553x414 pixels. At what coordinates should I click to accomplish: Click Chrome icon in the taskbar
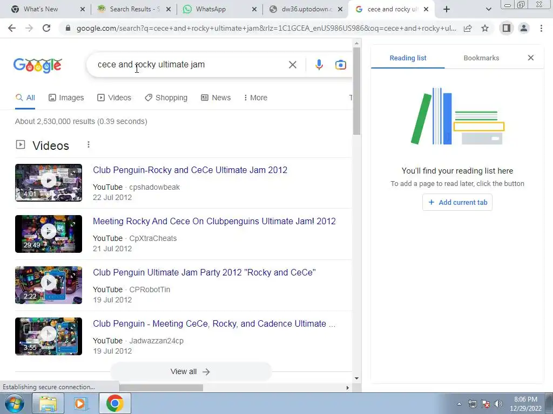click(114, 403)
